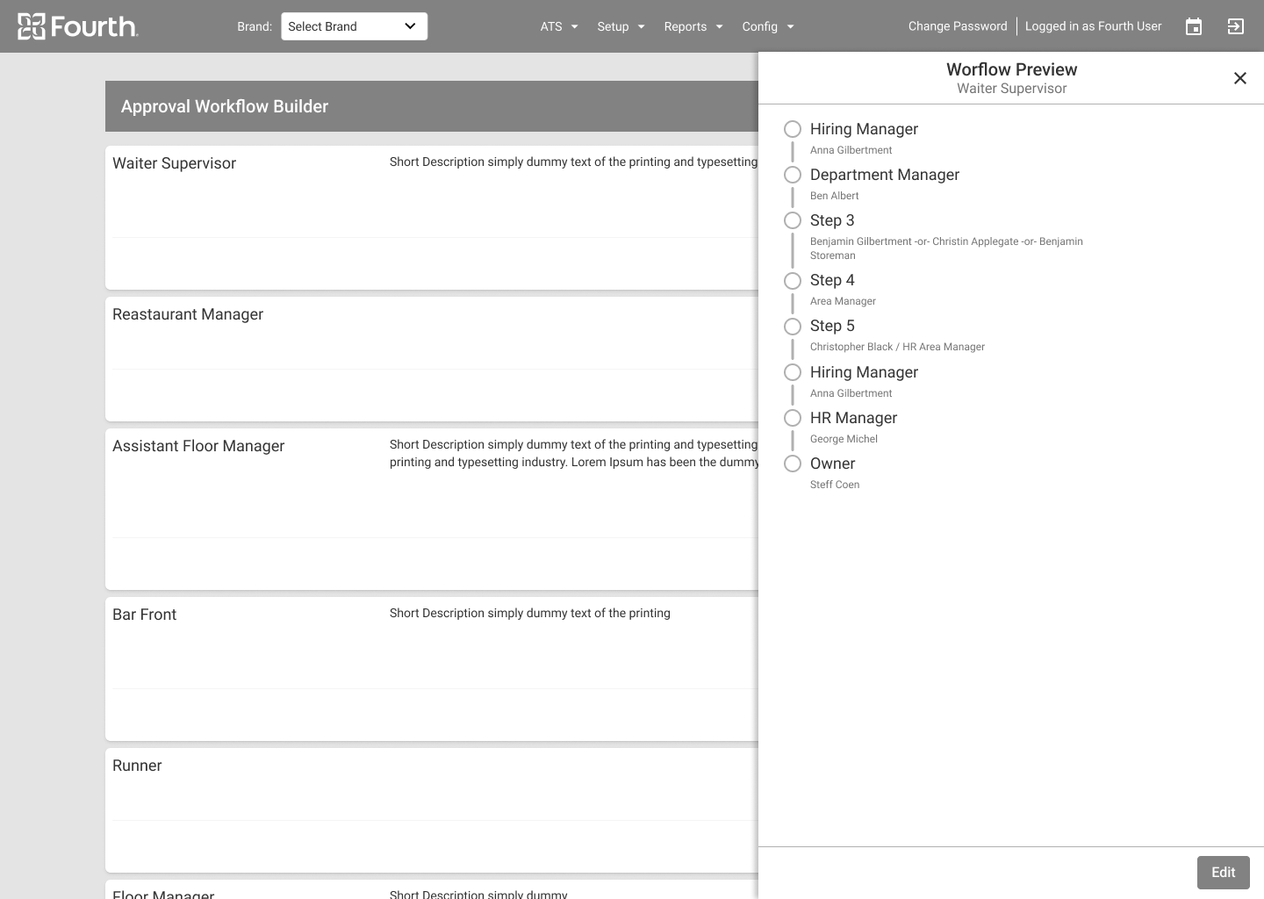This screenshot has height=899, width=1264.
Task: Open the calendar icon in the header
Action: pos(1194,26)
